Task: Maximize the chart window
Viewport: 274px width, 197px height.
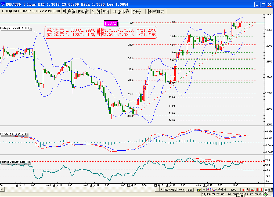Action: [x=263, y=4]
